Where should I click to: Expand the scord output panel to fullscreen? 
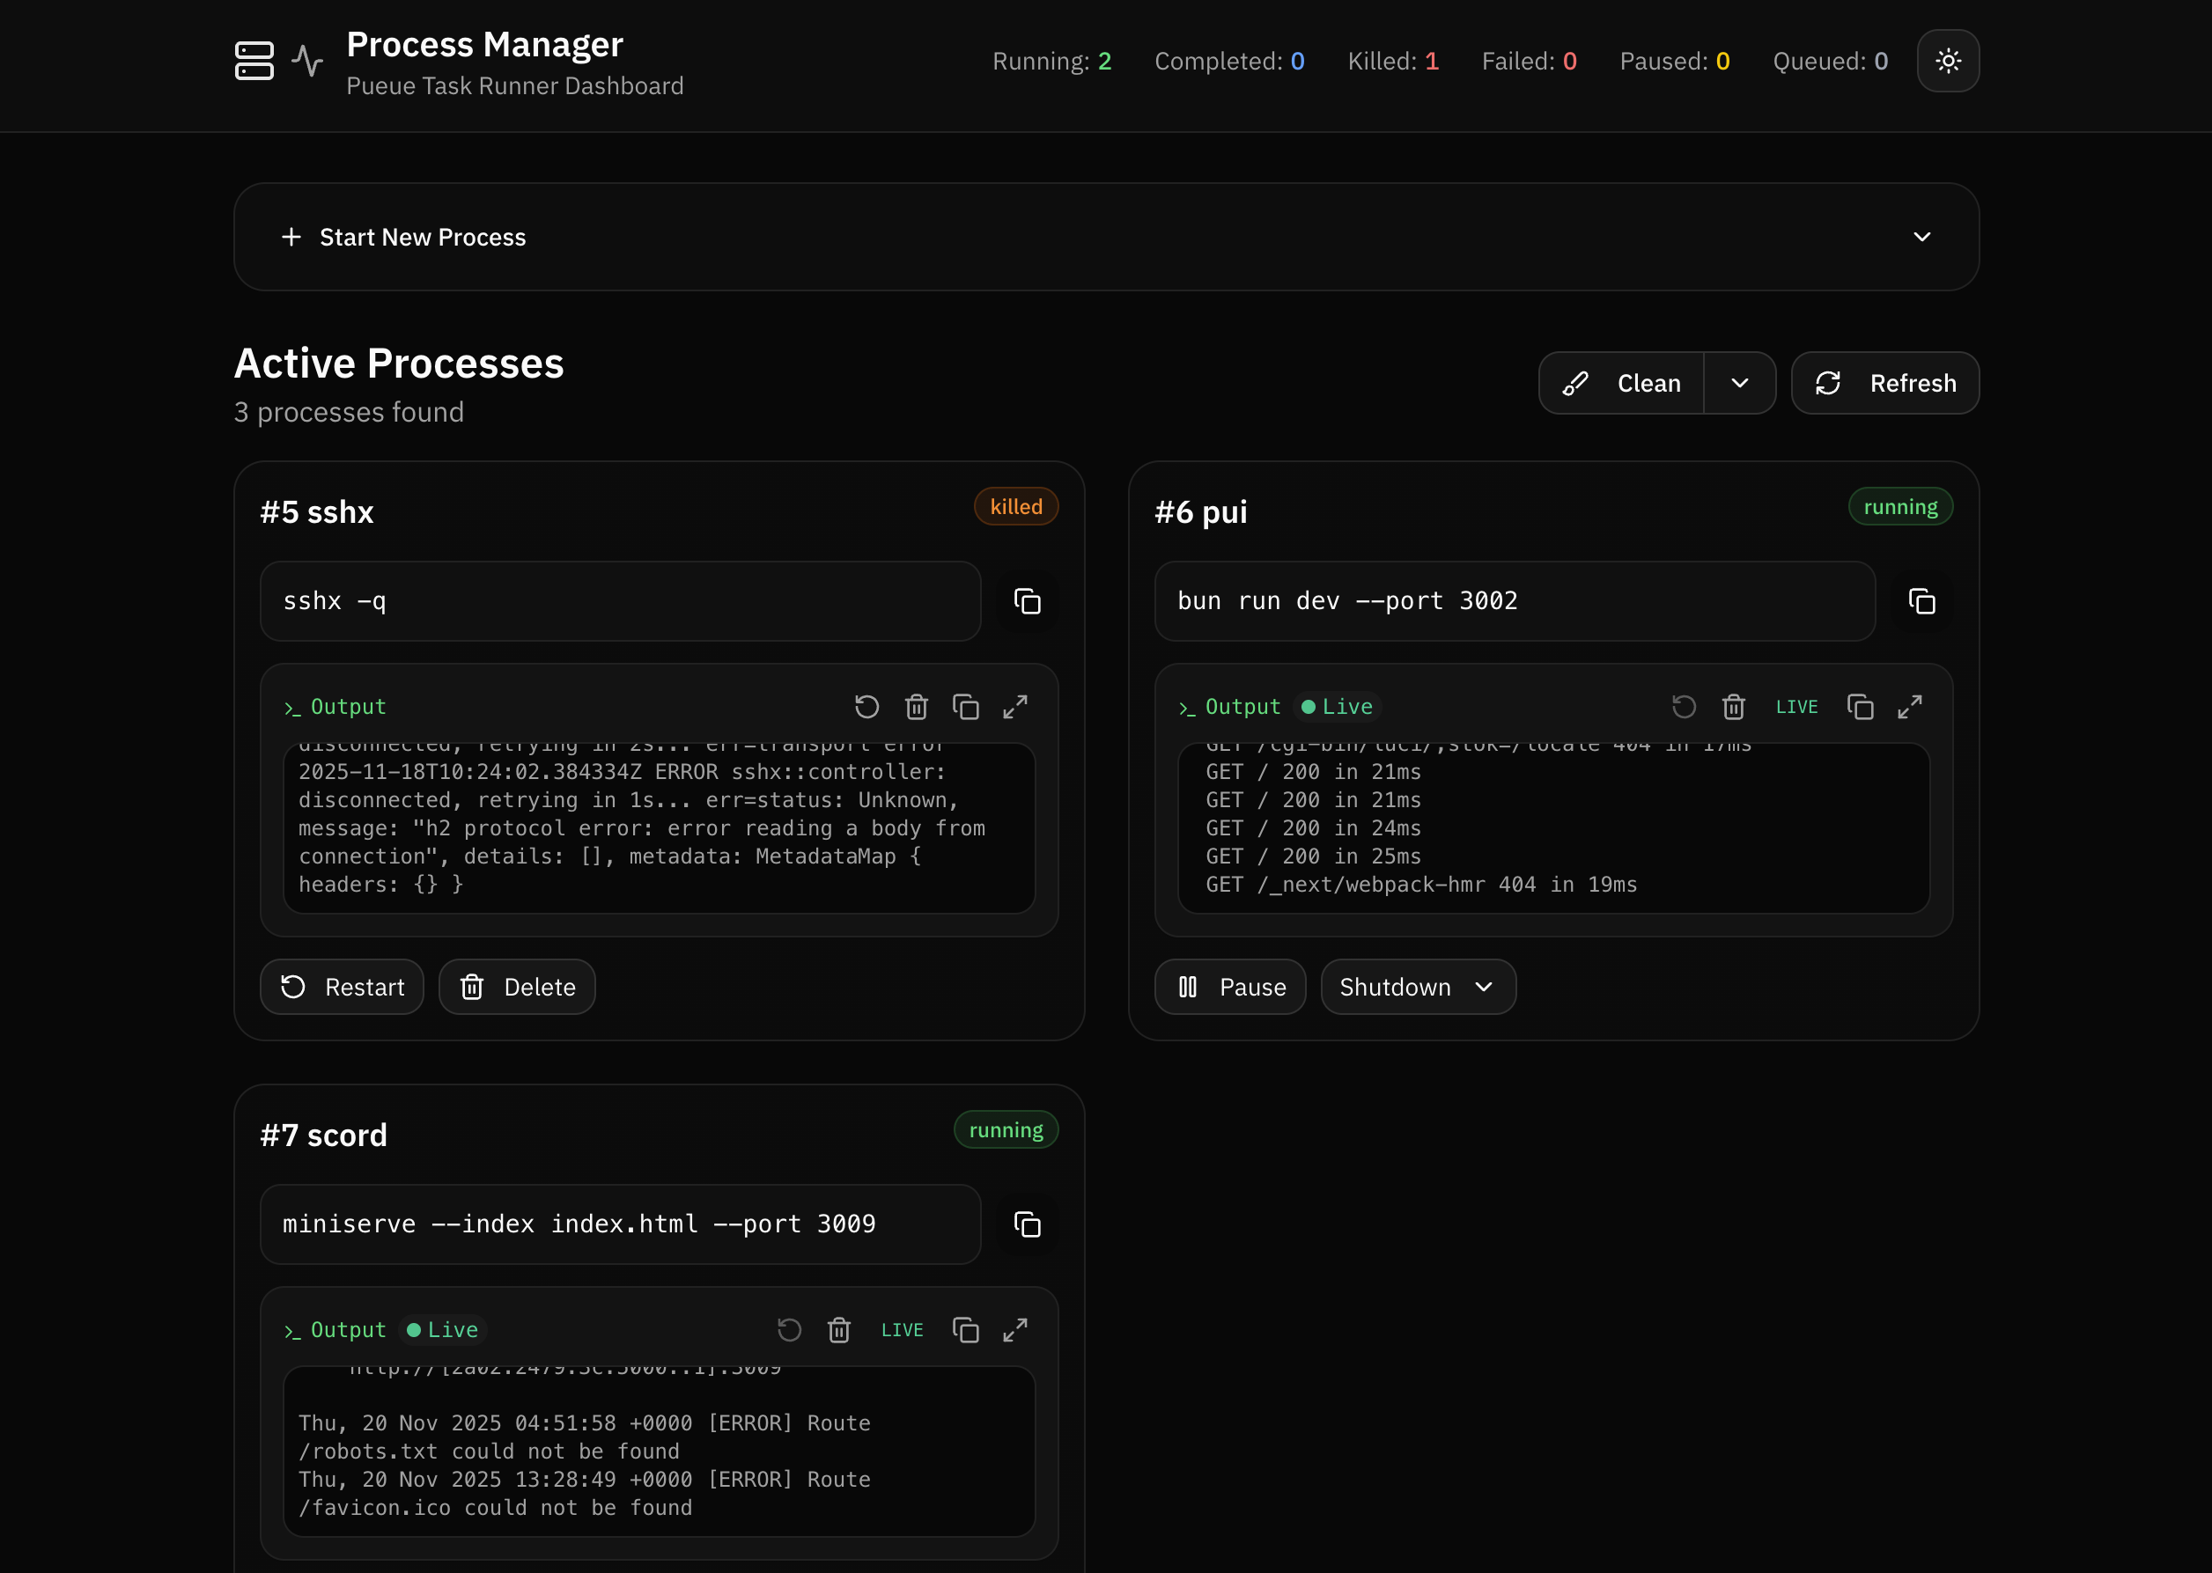1014,1330
